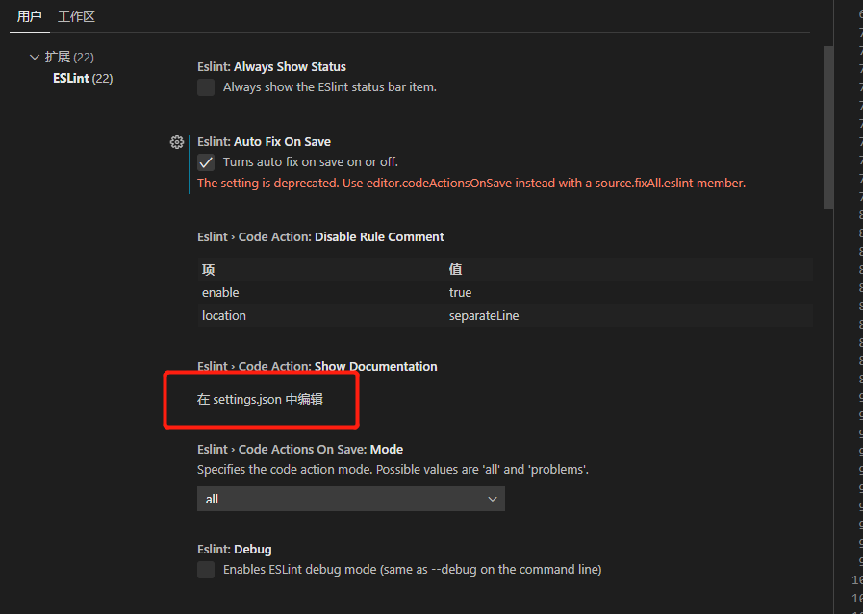Select ESLint (22) in settings tree
Image resolution: width=863 pixels, height=614 pixels.
pyautogui.click(x=83, y=79)
